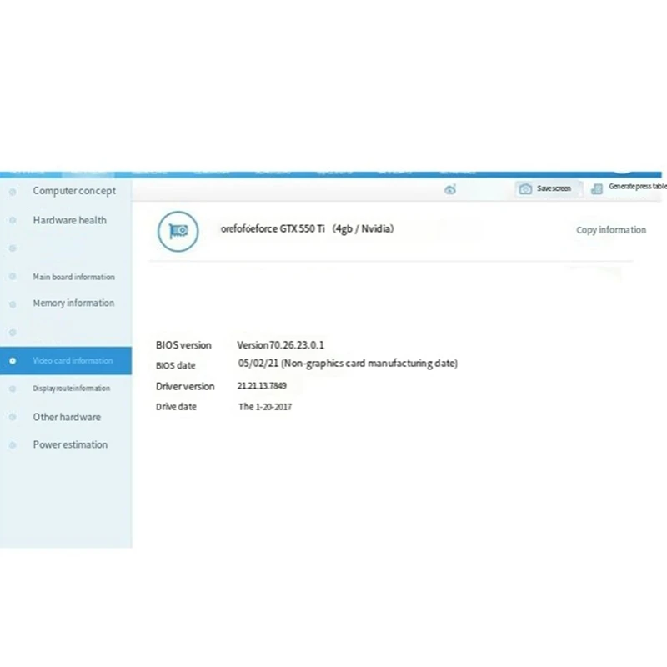Click the bullet icon beside Power estimation
The image size is (667, 667).
(x=13, y=445)
